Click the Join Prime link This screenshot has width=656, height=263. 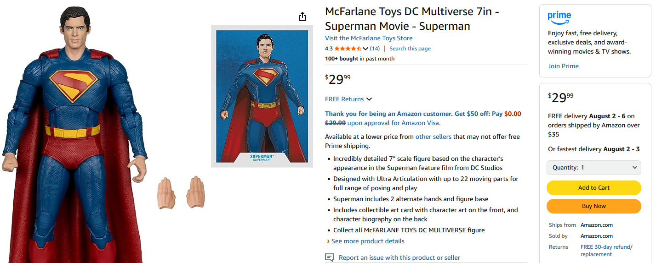[x=563, y=66]
